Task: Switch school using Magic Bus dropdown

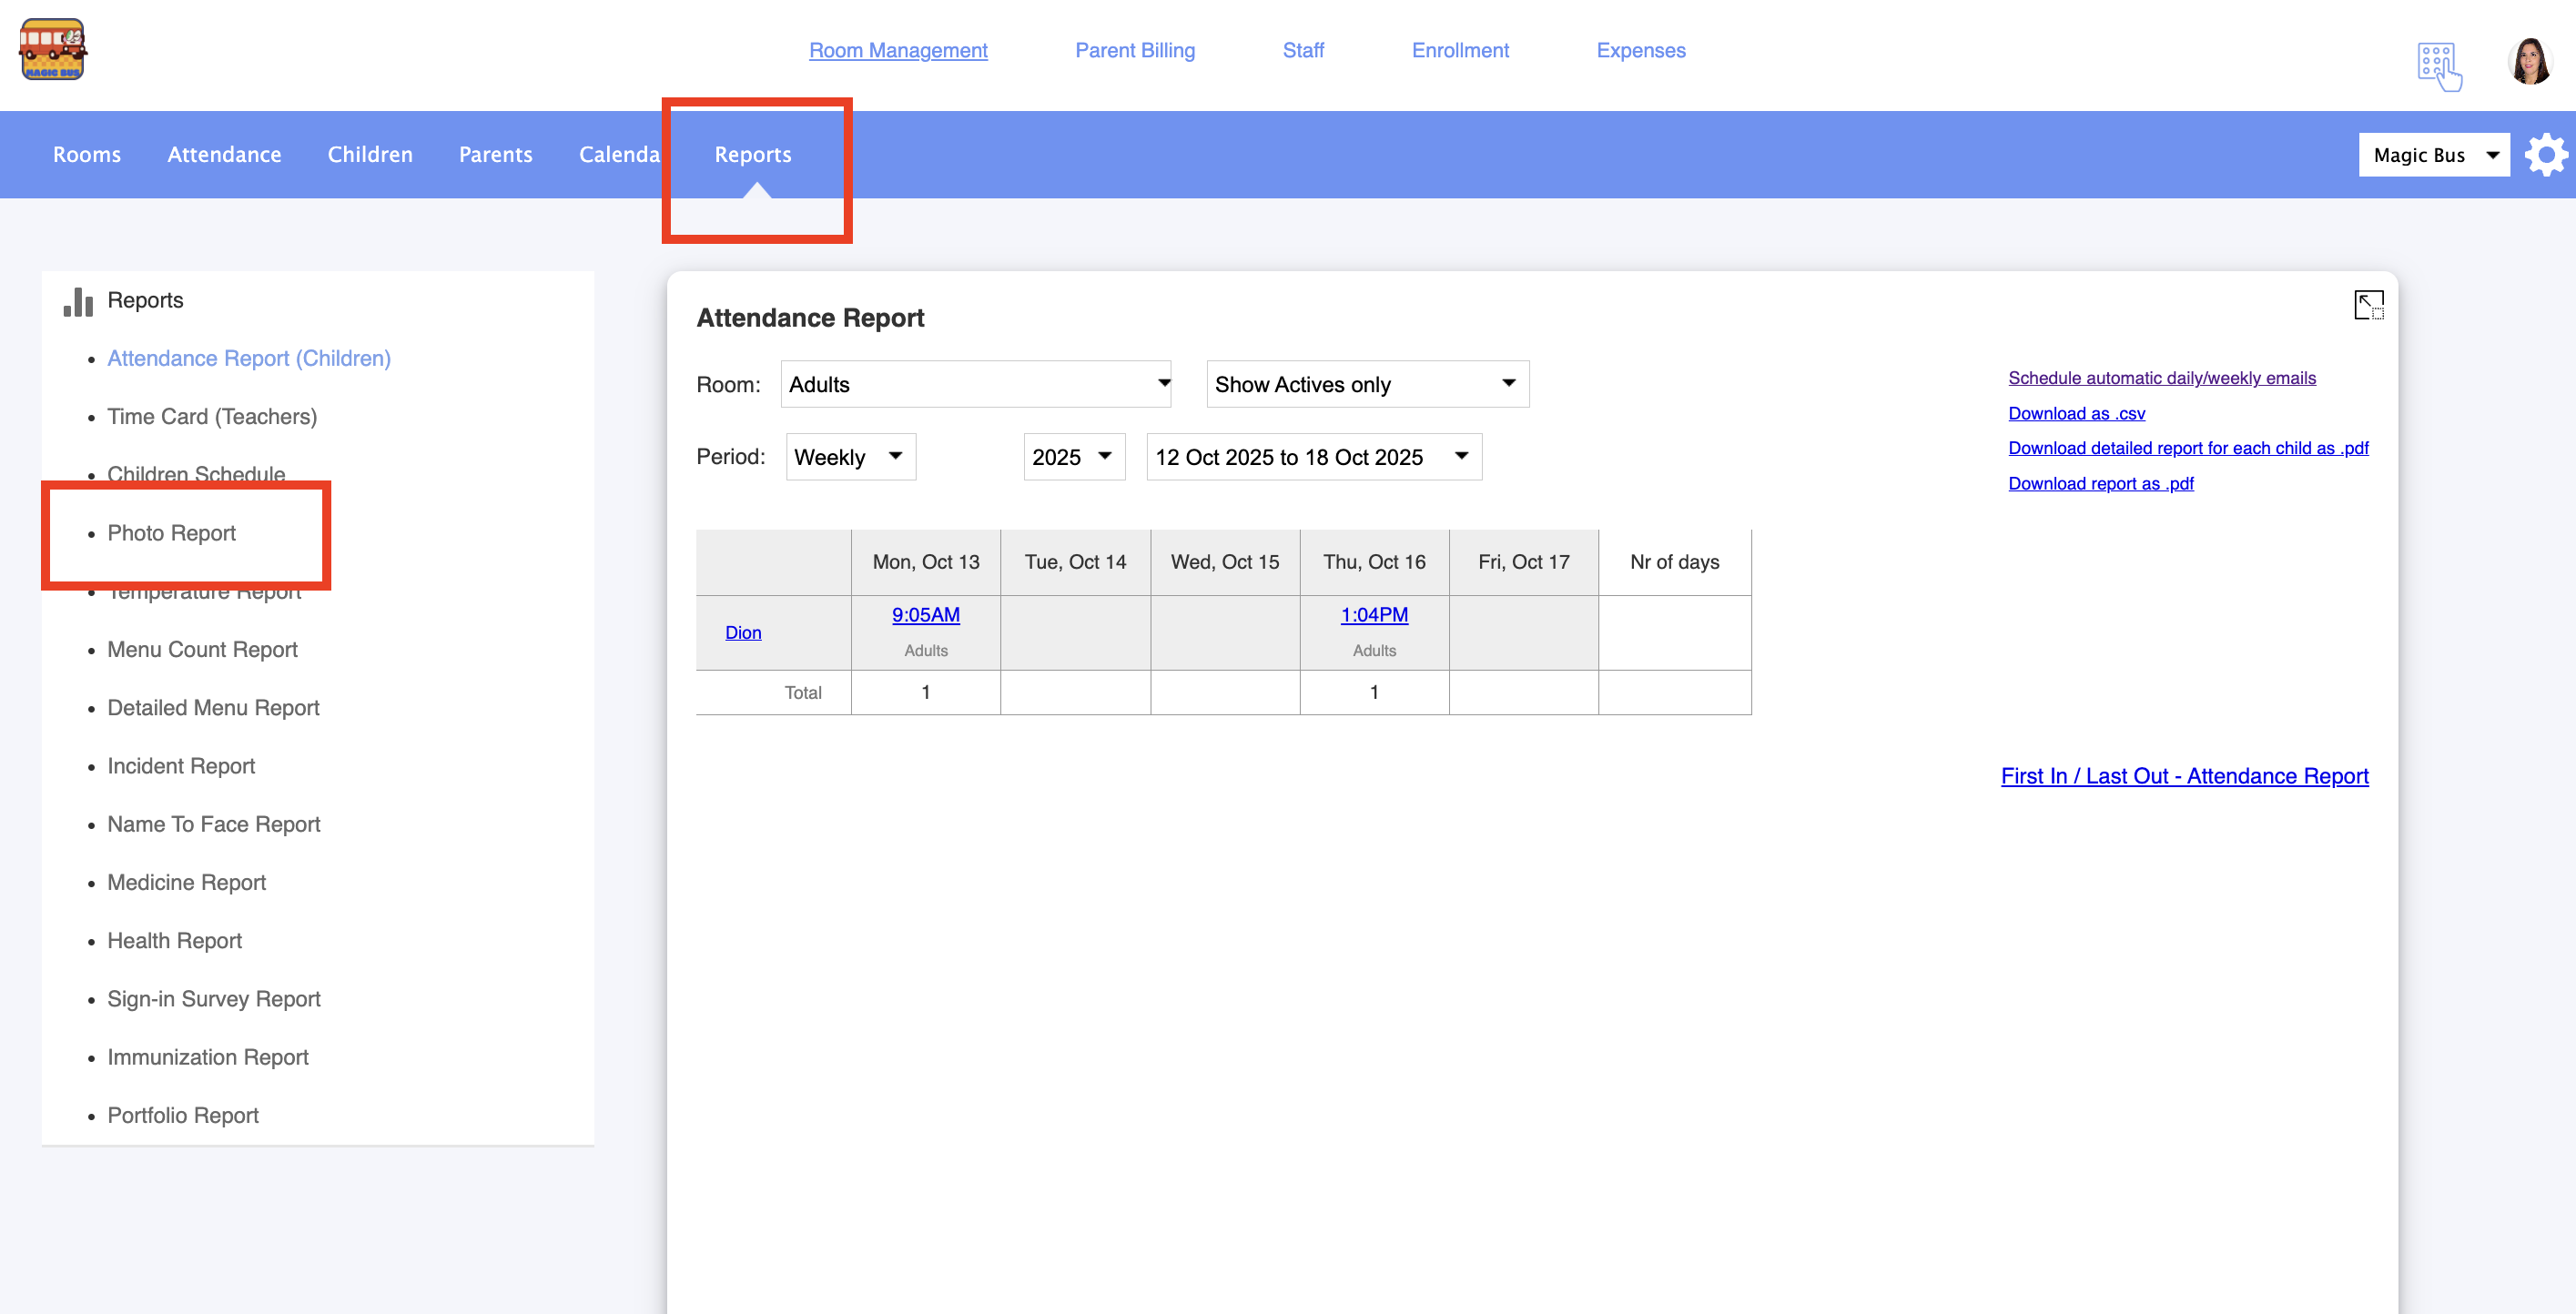Action: pyautogui.click(x=2432, y=155)
